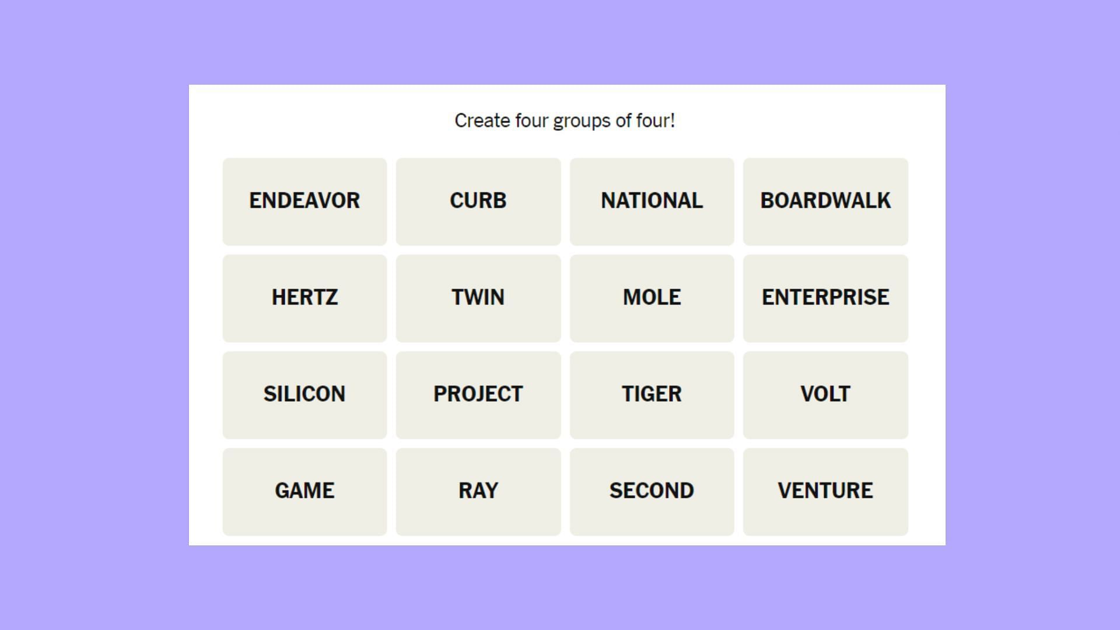Toggle the TWIN word tile
The width and height of the screenshot is (1120, 630).
478,297
